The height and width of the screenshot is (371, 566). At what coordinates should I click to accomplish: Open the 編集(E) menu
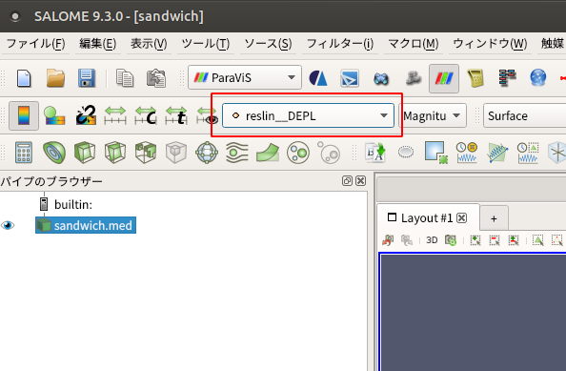[98, 44]
